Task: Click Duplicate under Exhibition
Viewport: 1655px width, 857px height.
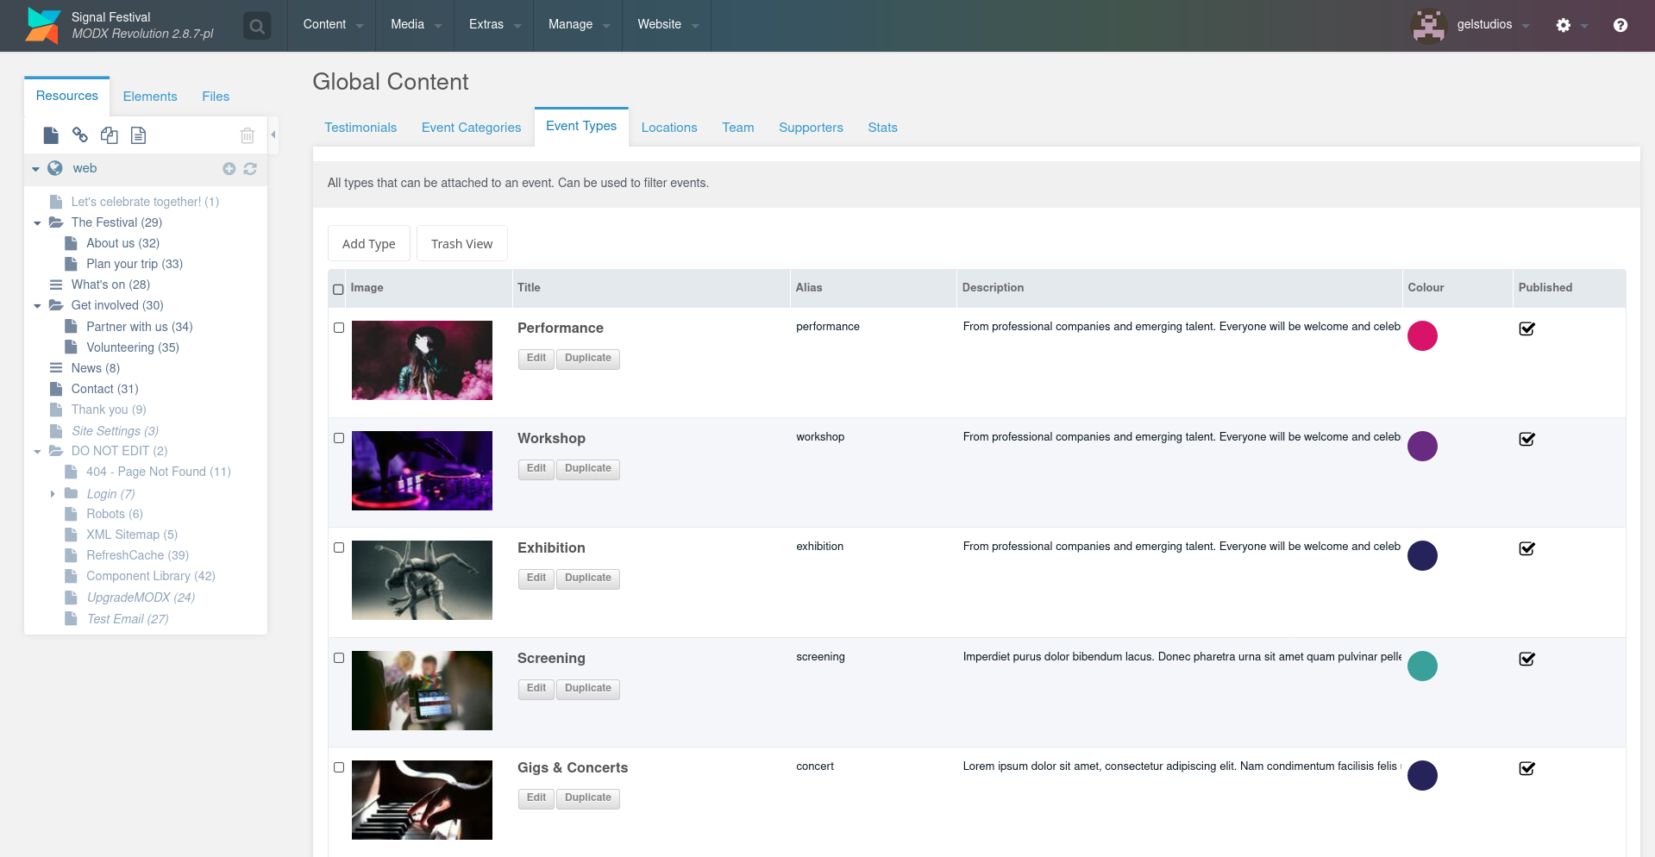Action: pyautogui.click(x=587, y=578)
